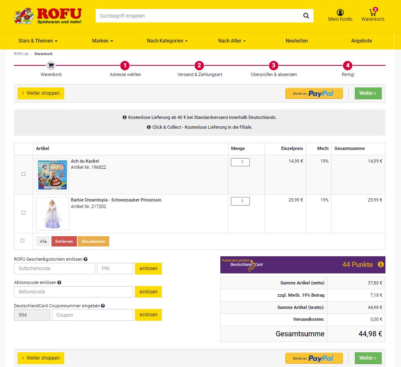
Task: Expand Stars & Themen menu
Action: pos(38,41)
